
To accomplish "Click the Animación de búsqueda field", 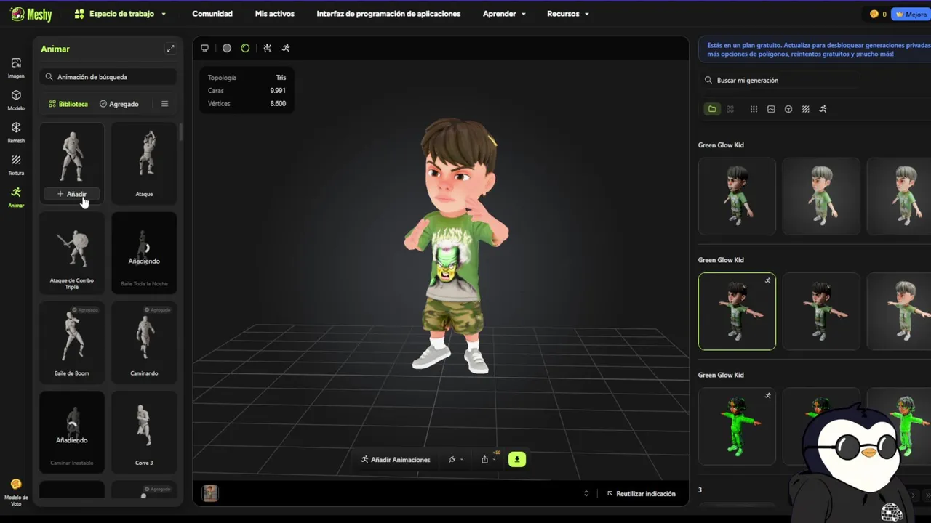I will click(x=108, y=77).
